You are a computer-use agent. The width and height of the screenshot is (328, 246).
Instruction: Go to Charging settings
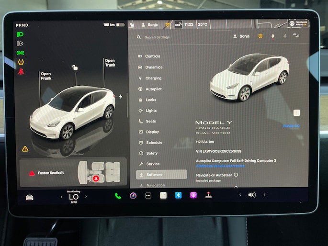(150, 78)
